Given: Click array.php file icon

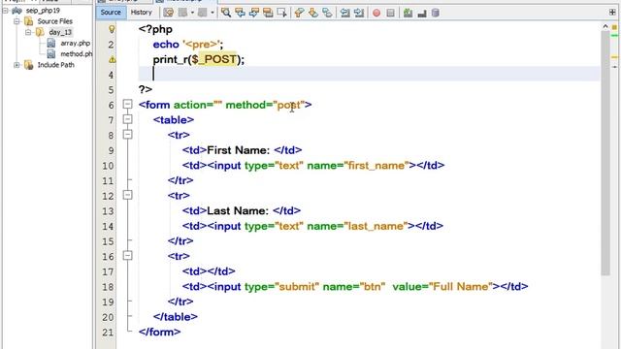Looking at the screenshot, I should [x=51, y=43].
